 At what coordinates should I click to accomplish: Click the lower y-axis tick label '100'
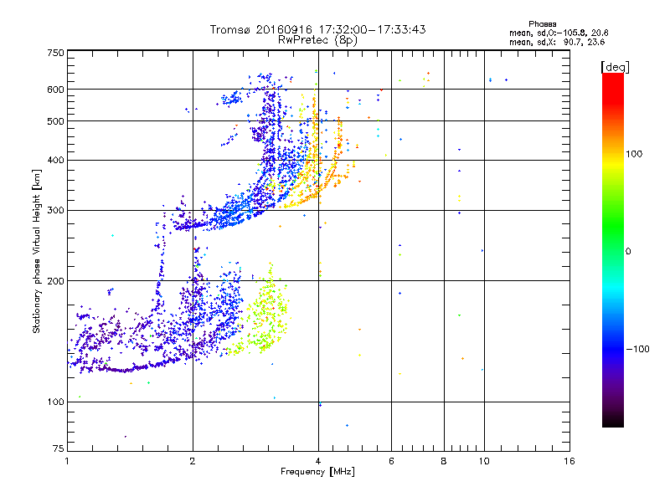coord(56,402)
